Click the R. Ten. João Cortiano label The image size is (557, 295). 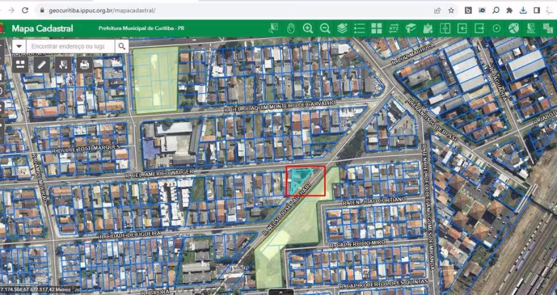pos(374,201)
